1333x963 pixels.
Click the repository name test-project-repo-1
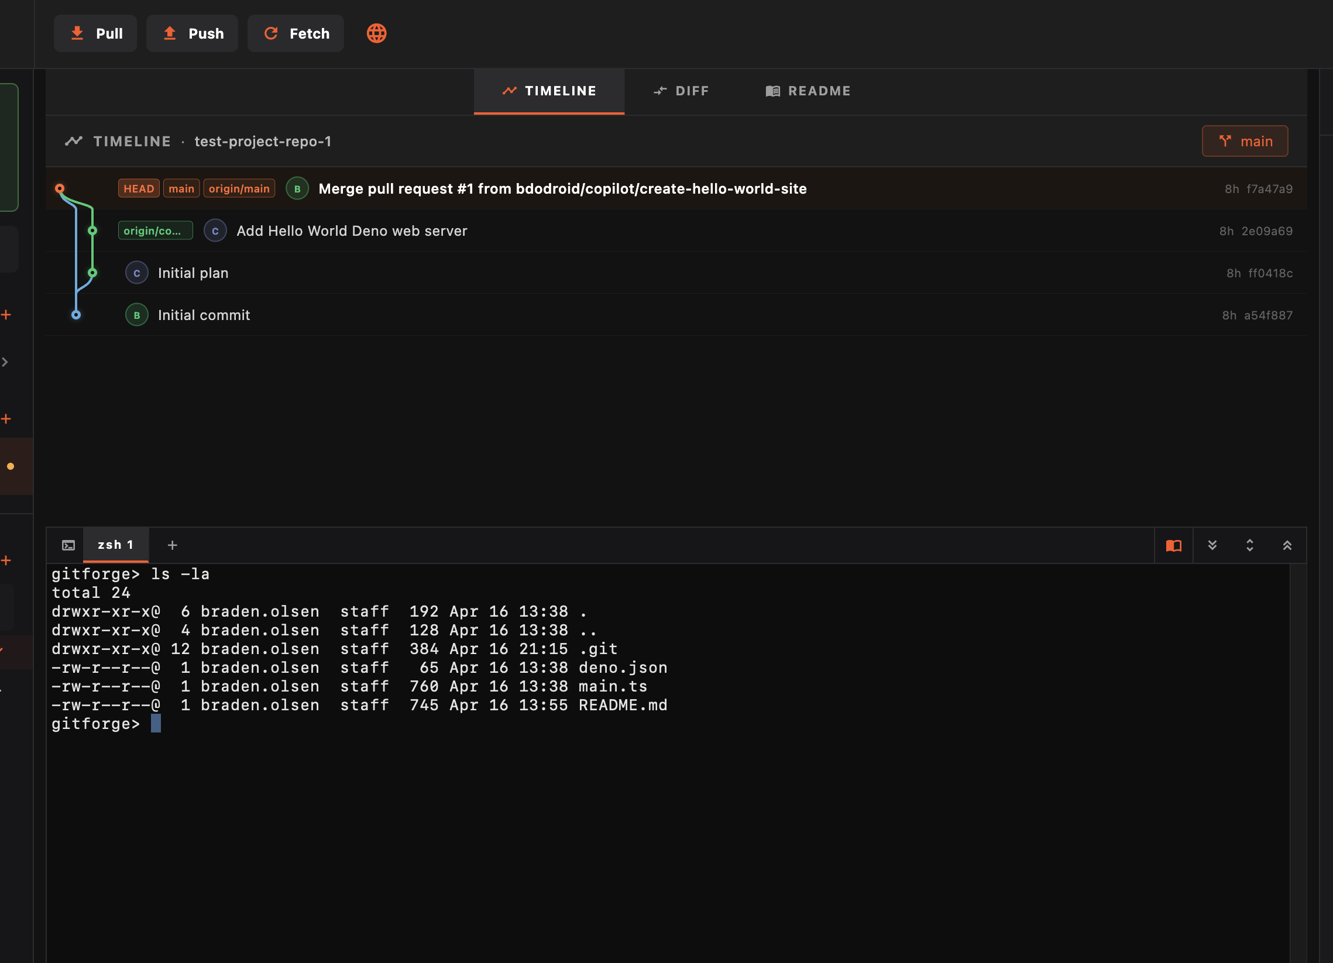[x=263, y=142]
